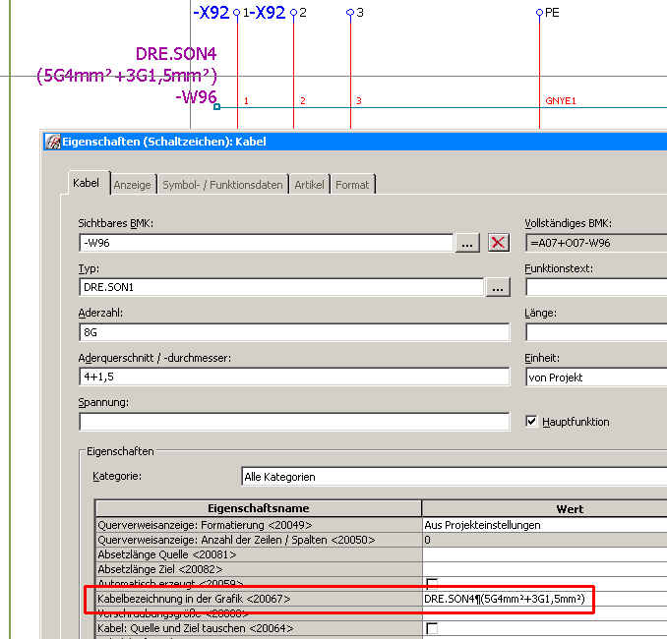667x639 pixels.
Task: Open the browse button beside Sichtbares BMK
Action: coord(467,243)
